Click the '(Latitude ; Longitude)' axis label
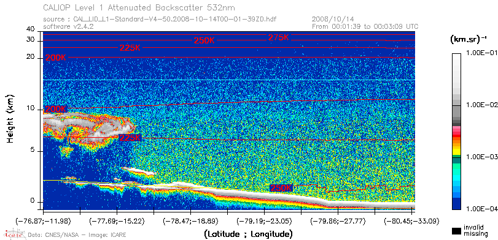498x240 pixels. (x=248, y=234)
